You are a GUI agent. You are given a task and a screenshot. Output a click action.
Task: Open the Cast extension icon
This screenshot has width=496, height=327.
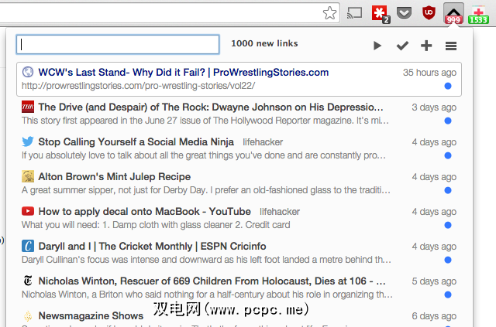pos(354,13)
